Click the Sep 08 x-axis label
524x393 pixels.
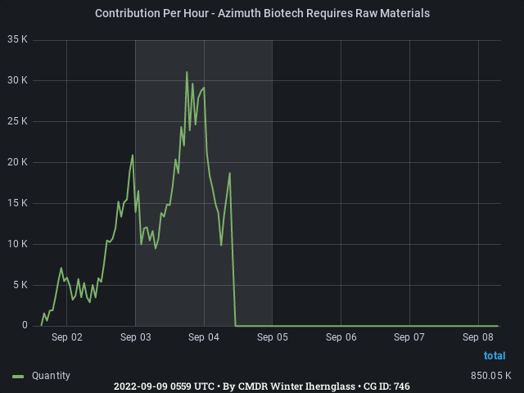pos(478,337)
